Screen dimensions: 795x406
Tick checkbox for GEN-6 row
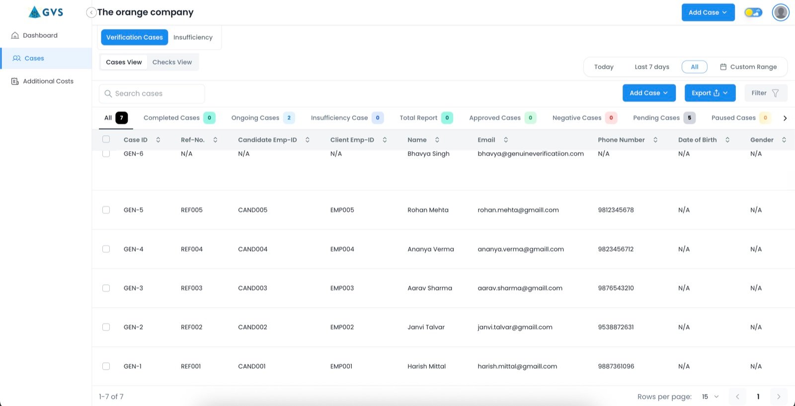[106, 154]
